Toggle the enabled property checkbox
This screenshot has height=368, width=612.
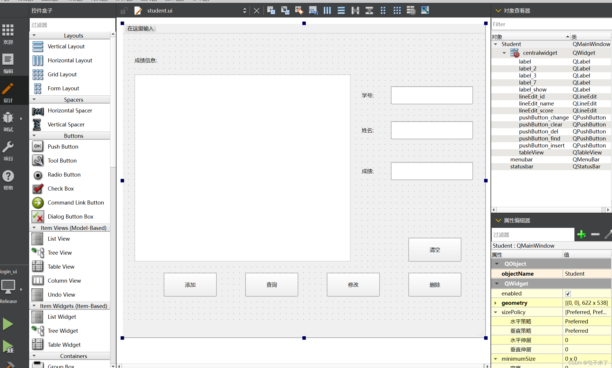point(568,293)
